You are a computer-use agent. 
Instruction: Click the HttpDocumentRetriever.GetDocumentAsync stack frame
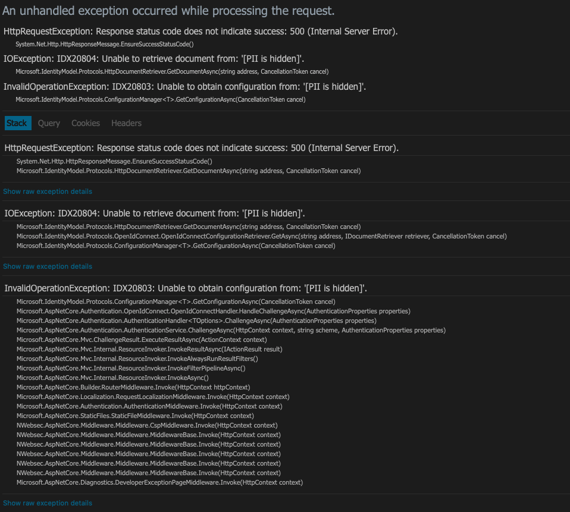[x=188, y=171]
